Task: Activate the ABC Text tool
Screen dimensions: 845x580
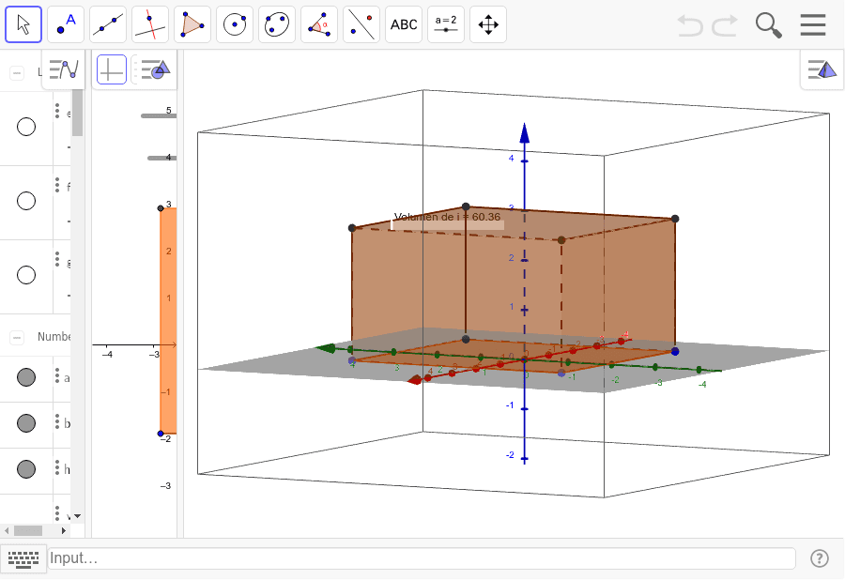Action: (x=404, y=24)
